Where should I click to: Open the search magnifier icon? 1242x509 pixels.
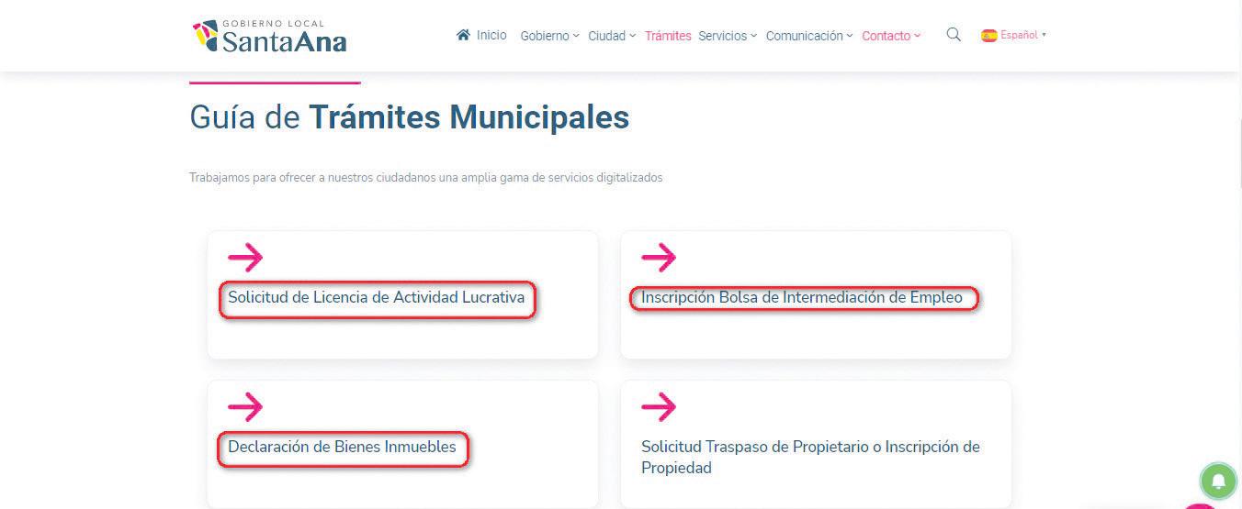coord(954,35)
